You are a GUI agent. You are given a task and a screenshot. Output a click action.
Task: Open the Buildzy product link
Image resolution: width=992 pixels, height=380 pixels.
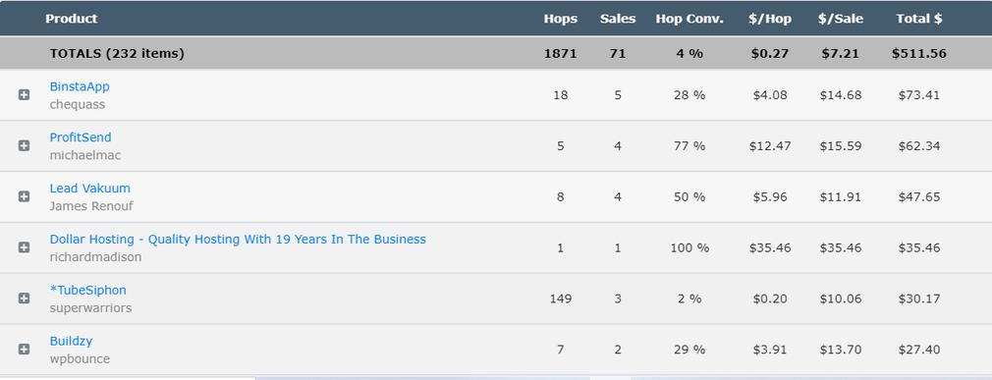(x=71, y=341)
